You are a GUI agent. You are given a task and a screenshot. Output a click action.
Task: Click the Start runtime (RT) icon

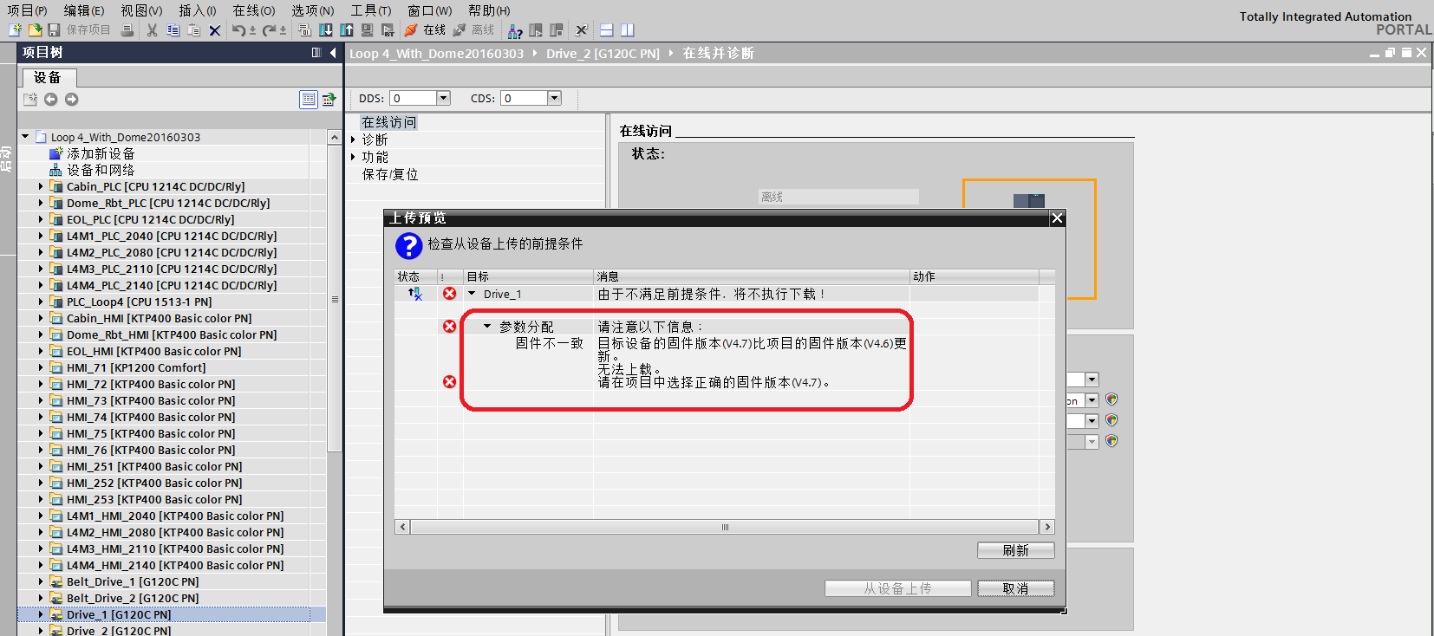(x=388, y=30)
